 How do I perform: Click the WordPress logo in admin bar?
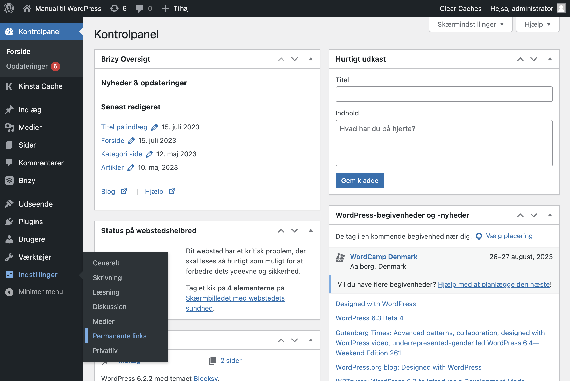click(x=9, y=8)
